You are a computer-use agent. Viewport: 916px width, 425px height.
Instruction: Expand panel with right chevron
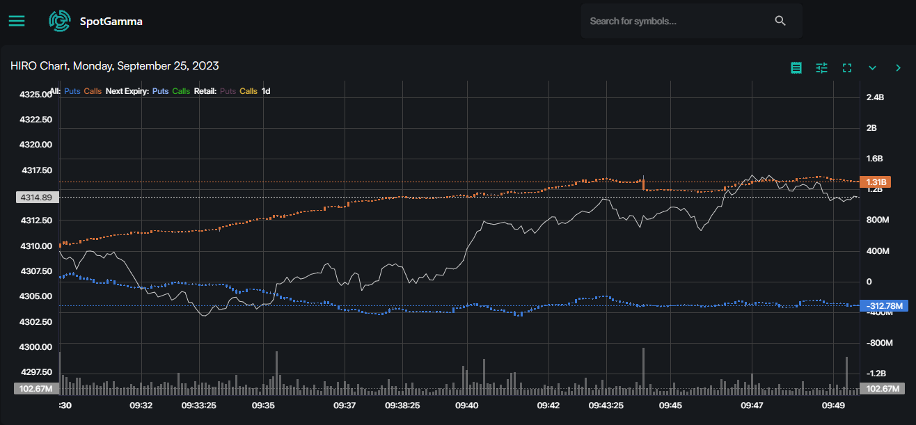click(x=898, y=67)
